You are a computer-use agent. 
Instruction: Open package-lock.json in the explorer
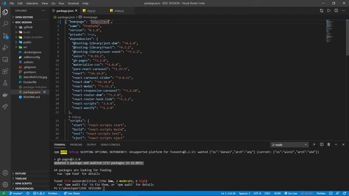35,87
